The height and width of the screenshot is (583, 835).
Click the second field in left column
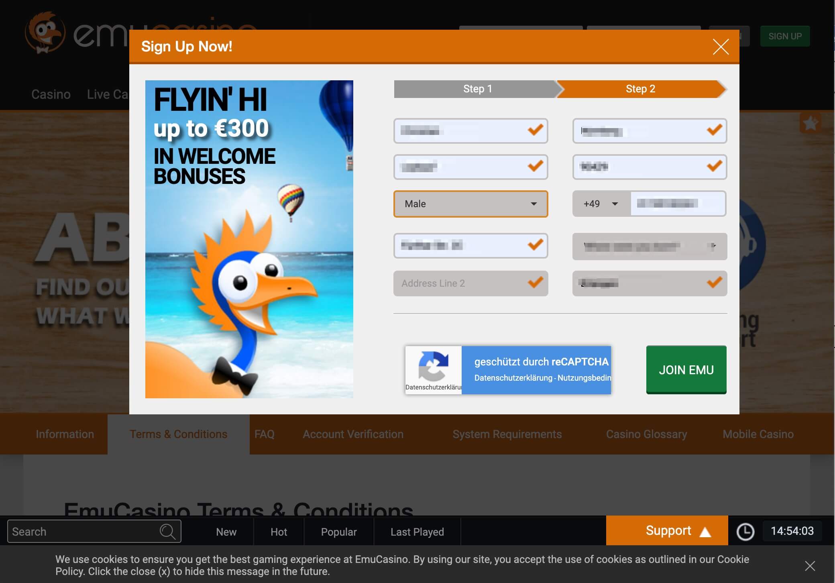tap(470, 167)
